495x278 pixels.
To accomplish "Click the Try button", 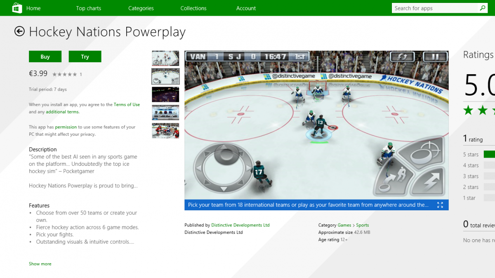I will pyautogui.click(x=85, y=57).
